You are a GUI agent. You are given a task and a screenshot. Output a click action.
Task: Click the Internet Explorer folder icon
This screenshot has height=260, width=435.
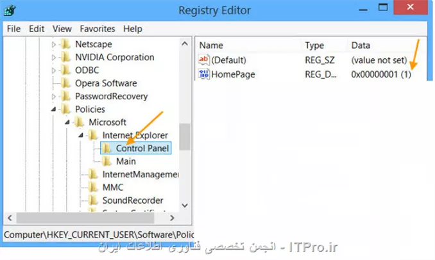coord(93,135)
